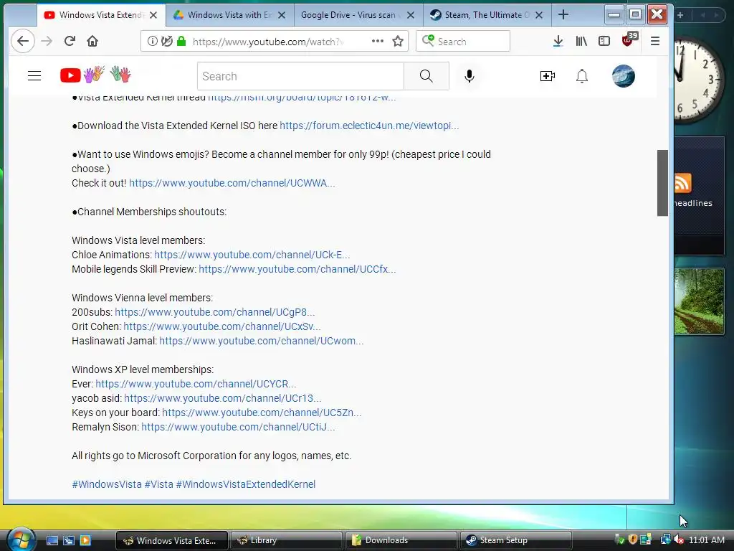Click the YouTube search magnifier button
Image resolution: width=734 pixels, height=551 pixels.
426,76
